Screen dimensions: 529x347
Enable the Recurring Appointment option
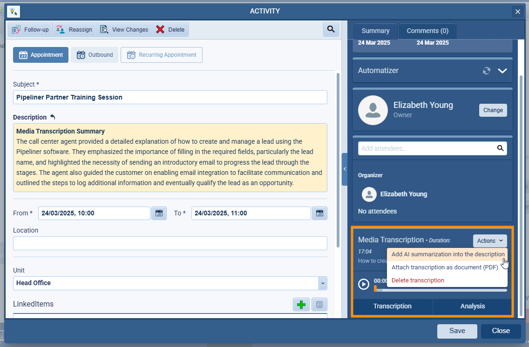click(161, 54)
